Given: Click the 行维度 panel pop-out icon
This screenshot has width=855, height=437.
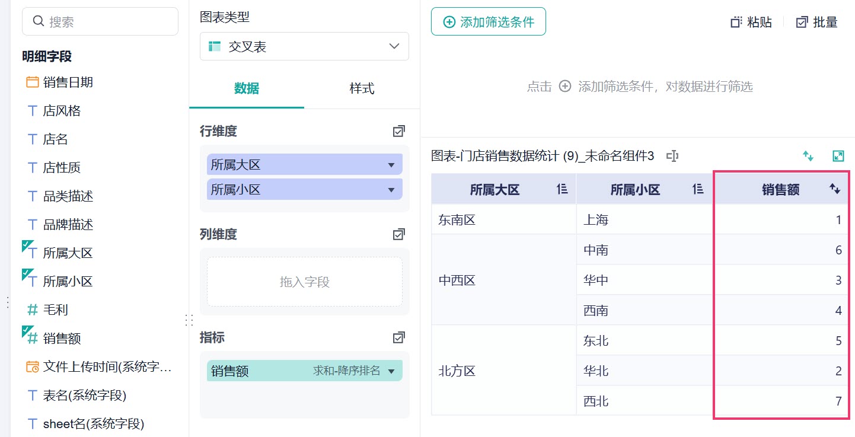Looking at the screenshot, I should pos(399,131).
